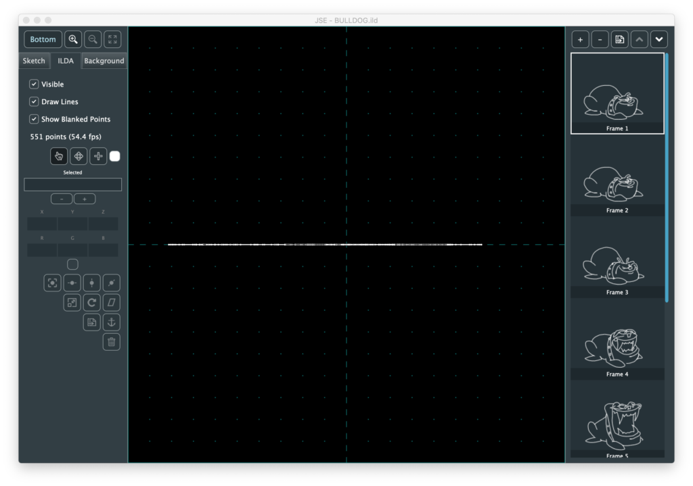Viewport: 693px width, 486px height.
Task: Switch to the Sketch tab
Action: coord(34,61)
